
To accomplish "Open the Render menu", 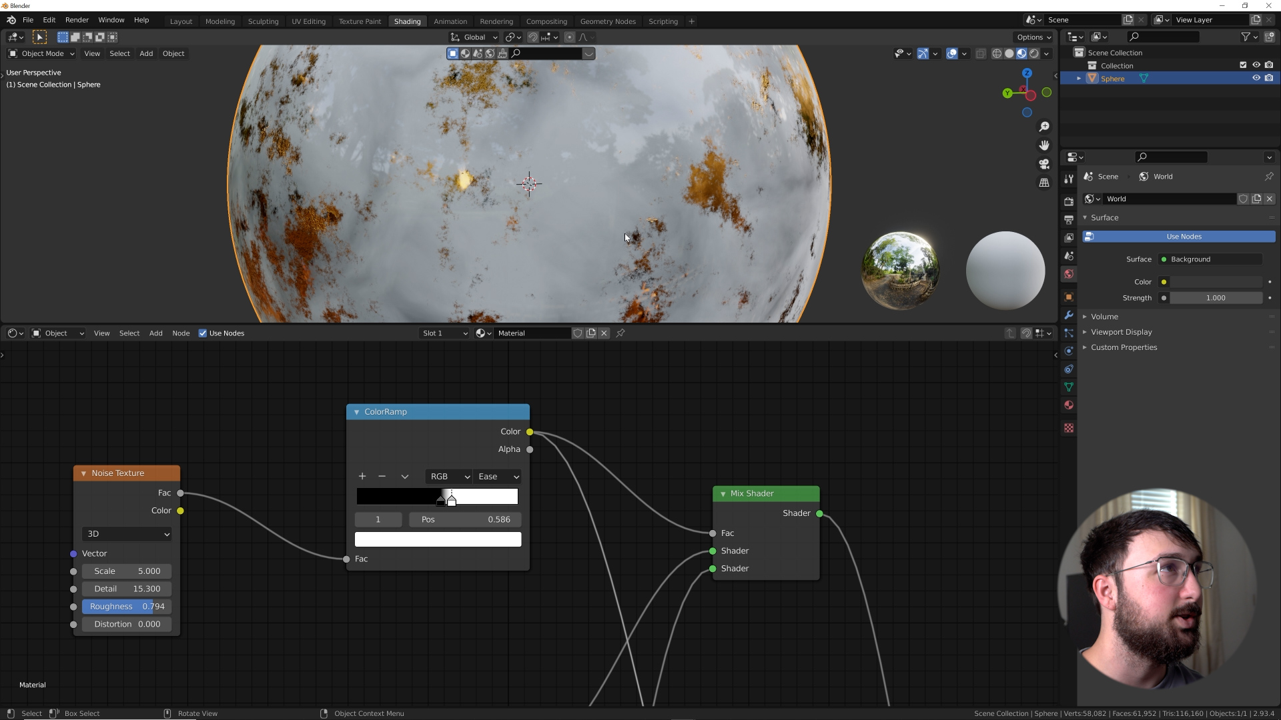I will 77,20.
